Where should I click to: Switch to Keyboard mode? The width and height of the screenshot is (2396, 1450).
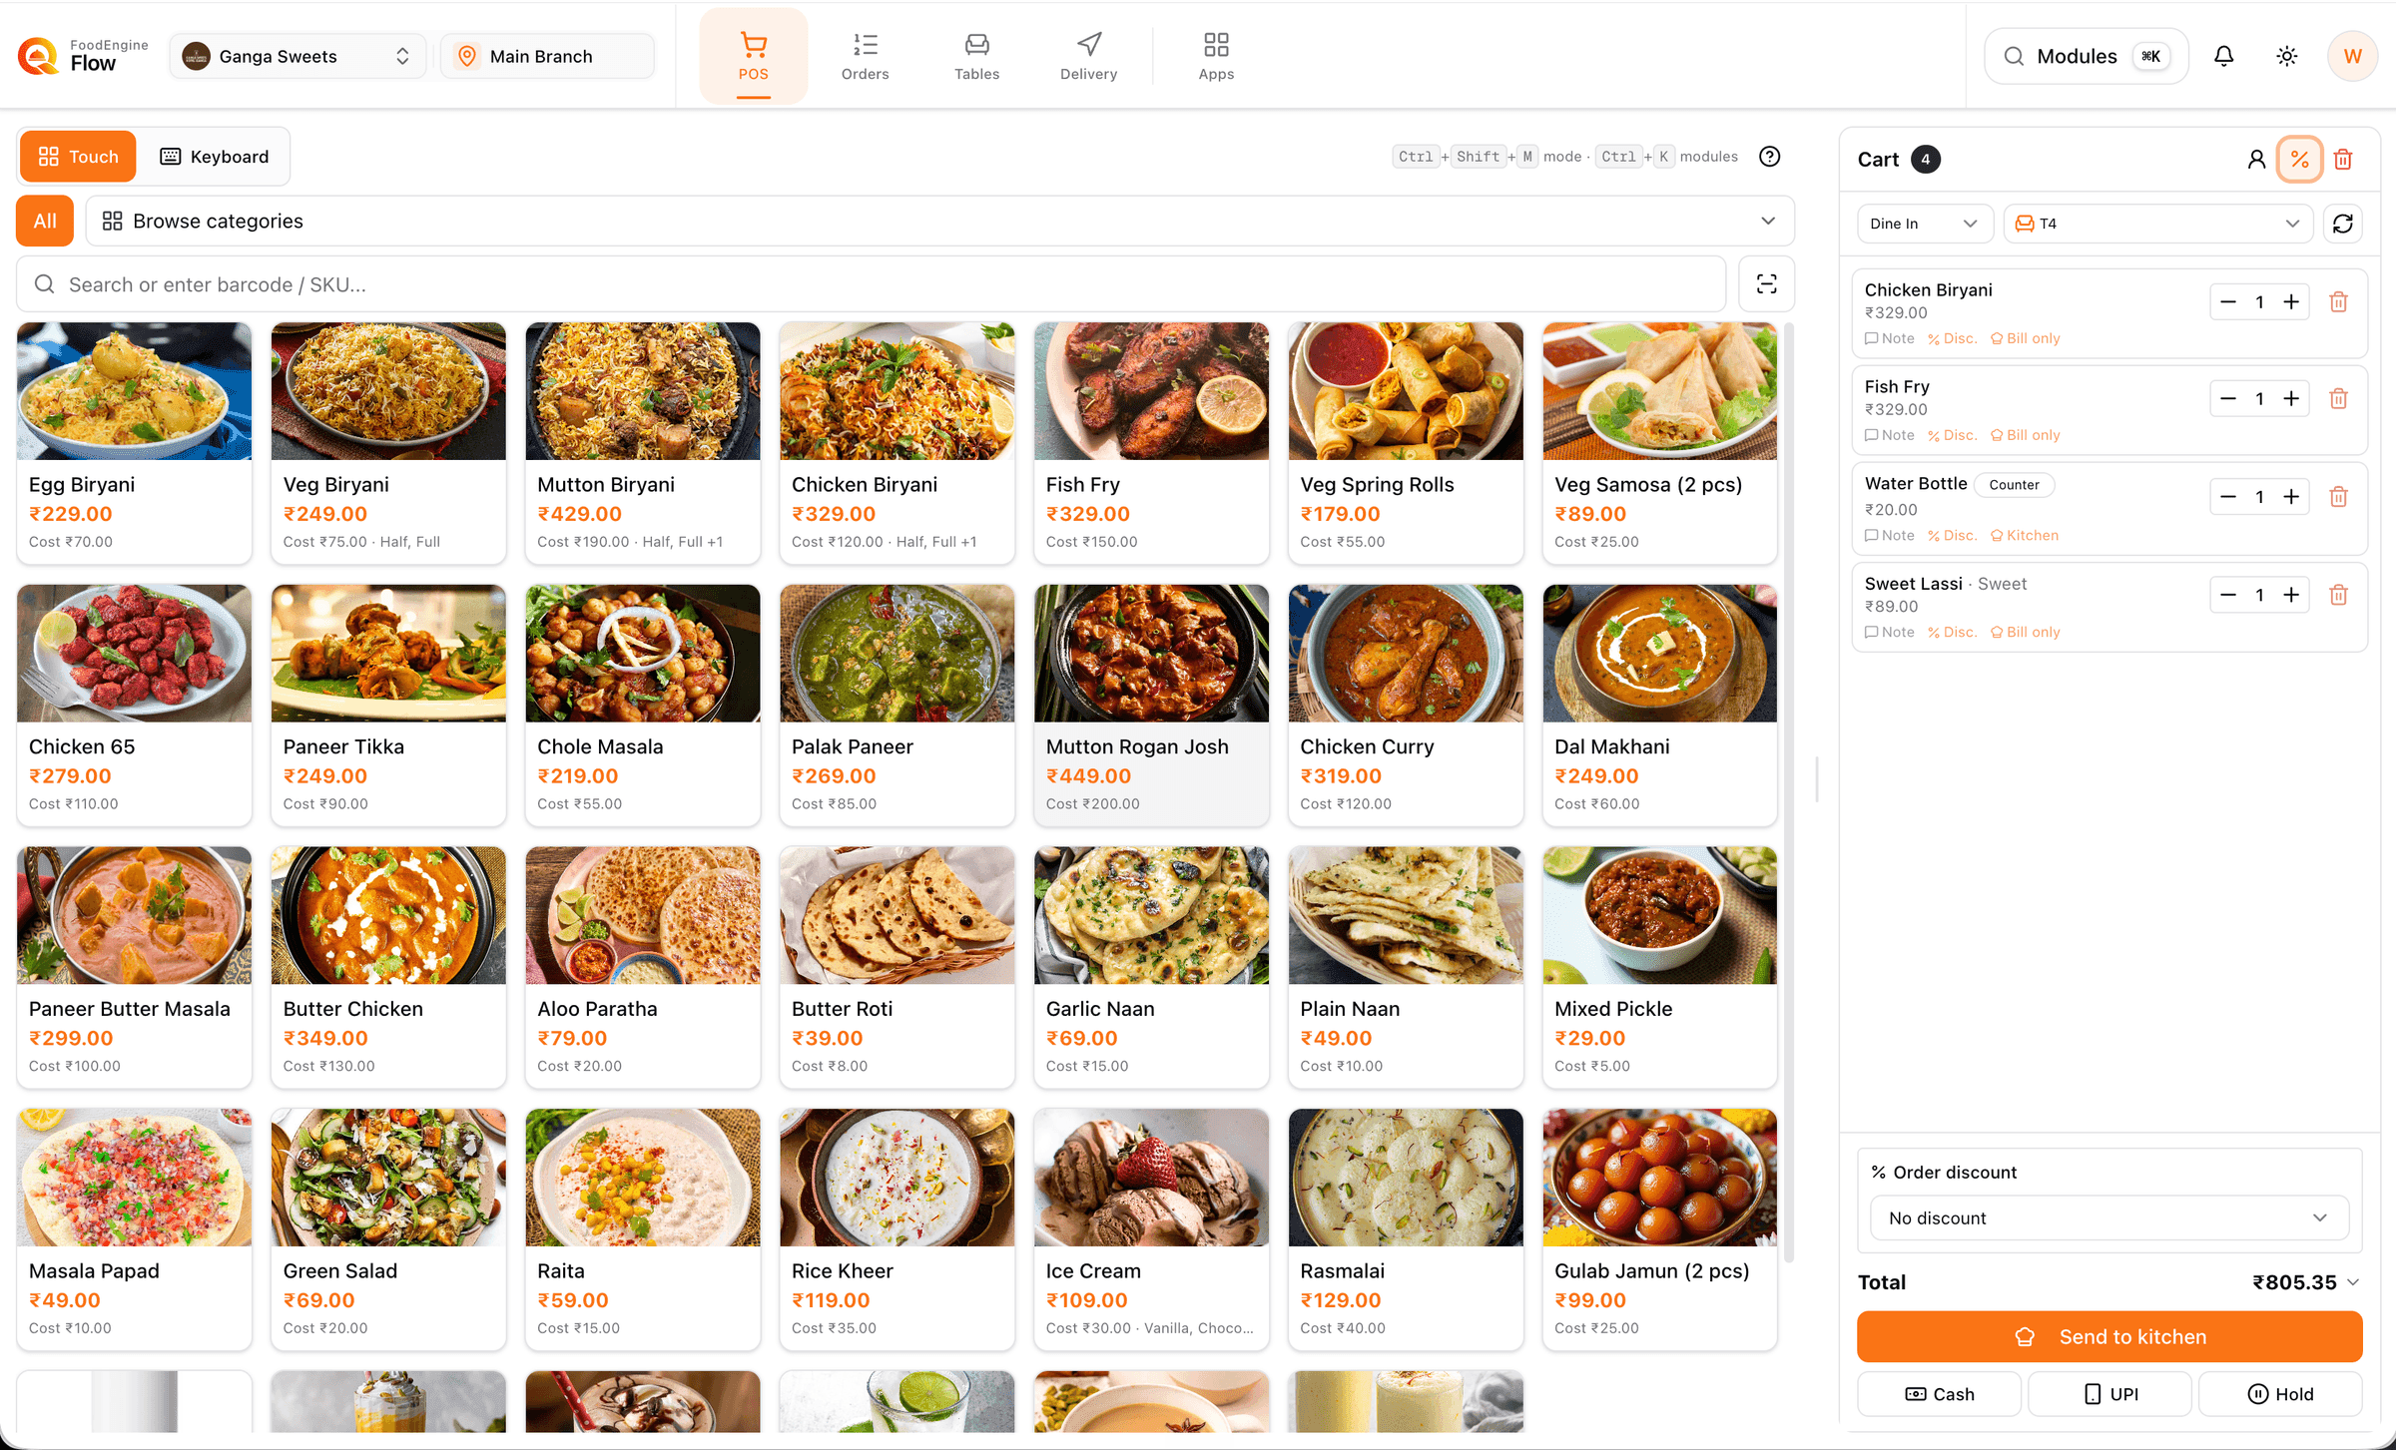[x=215, y=157]
